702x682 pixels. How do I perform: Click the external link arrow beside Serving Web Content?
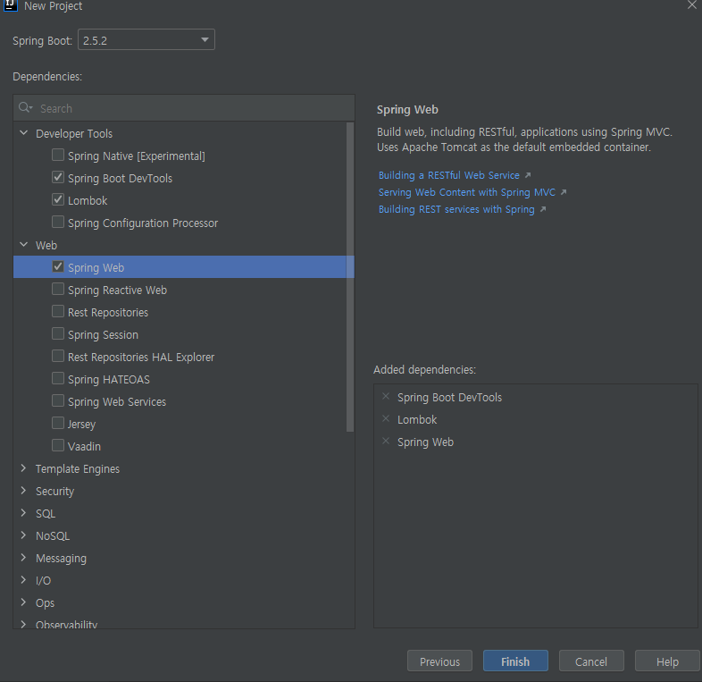coord(564,192)
